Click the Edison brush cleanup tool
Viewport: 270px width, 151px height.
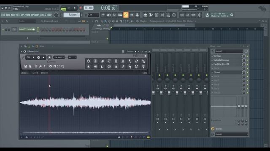click(x=123, y=67)
